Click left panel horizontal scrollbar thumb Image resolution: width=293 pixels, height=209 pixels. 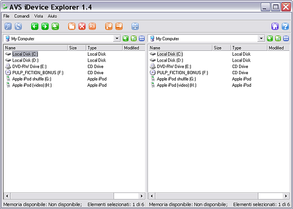pos(62,196)
